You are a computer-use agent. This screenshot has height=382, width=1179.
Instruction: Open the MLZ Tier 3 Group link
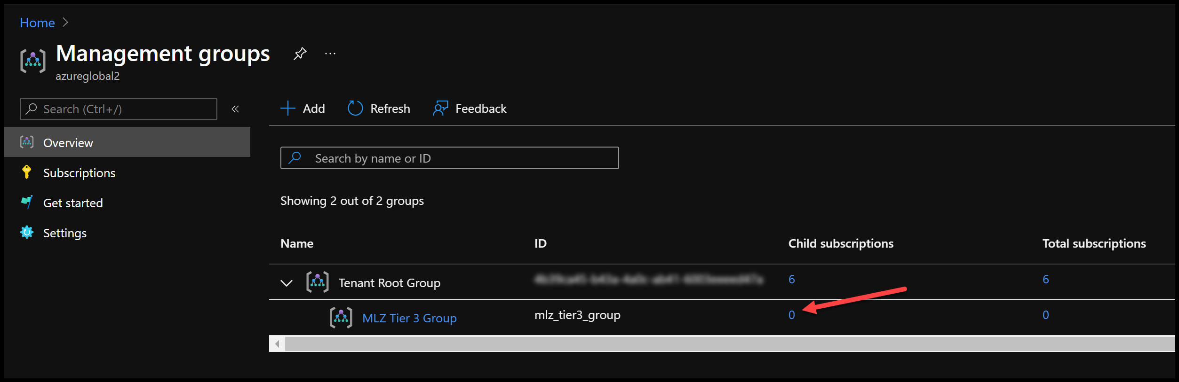pyautogui.click(x=409, y=318)
